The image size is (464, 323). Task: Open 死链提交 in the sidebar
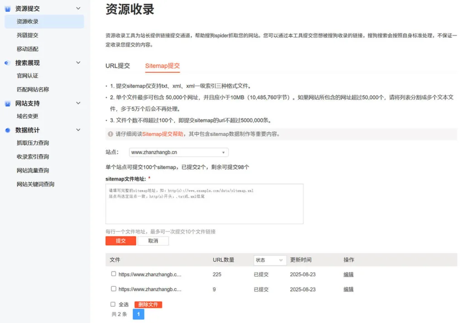(x=28, y=35)
